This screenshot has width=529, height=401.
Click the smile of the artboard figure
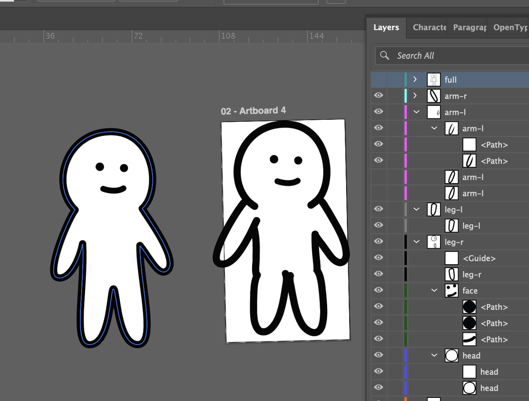(x=287, y=181)
